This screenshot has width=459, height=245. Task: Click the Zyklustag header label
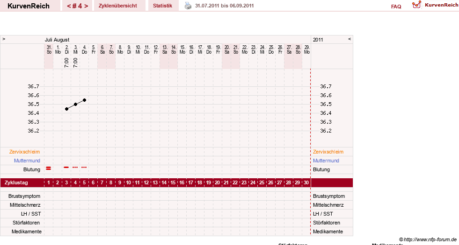pos(16,183)
